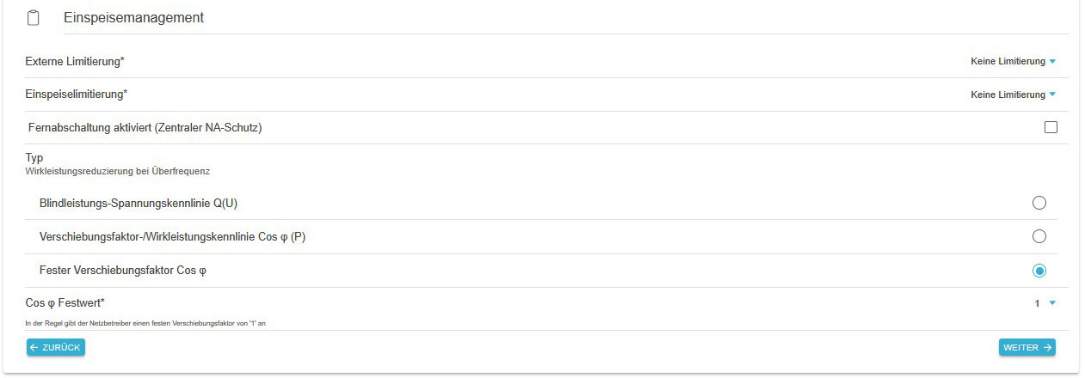Viewport: 1085px width, 378px height.
Task: Proceed with the Weiter button
Action: click(1026, 348)
